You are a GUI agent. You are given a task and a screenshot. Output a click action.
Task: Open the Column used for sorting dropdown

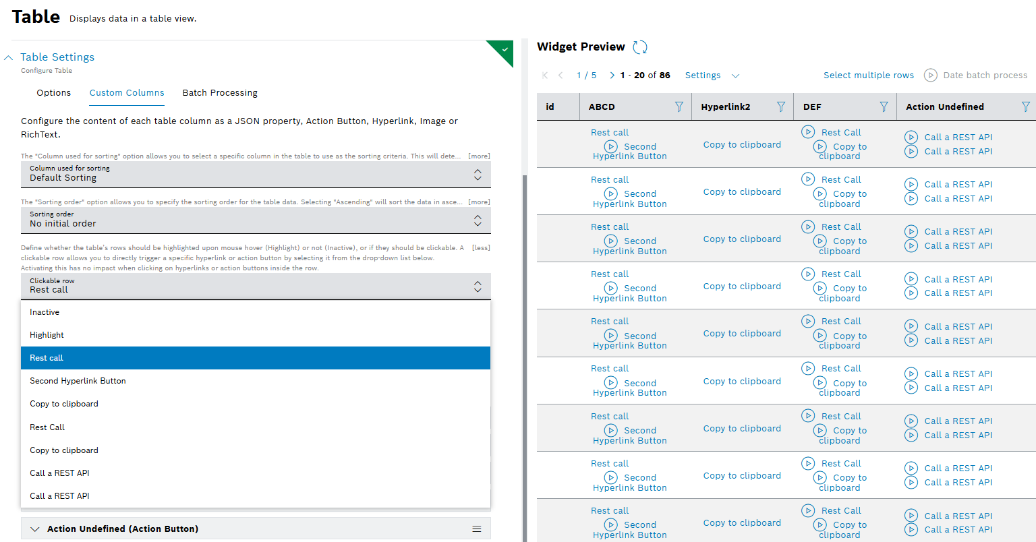click(256, 174)
